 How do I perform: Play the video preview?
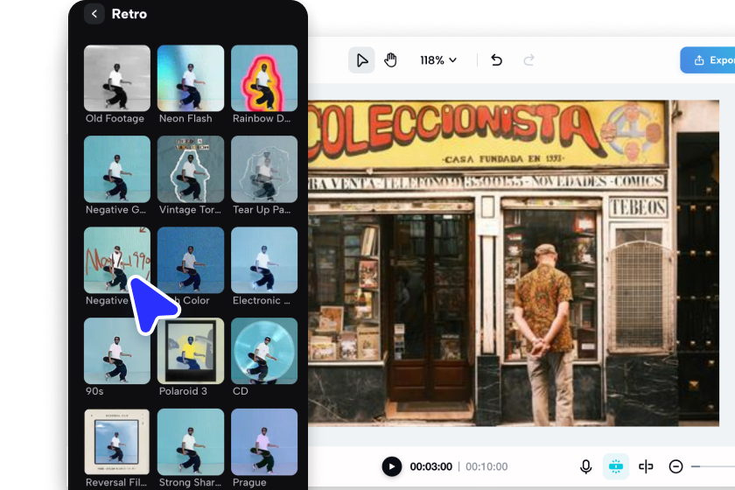392,466
